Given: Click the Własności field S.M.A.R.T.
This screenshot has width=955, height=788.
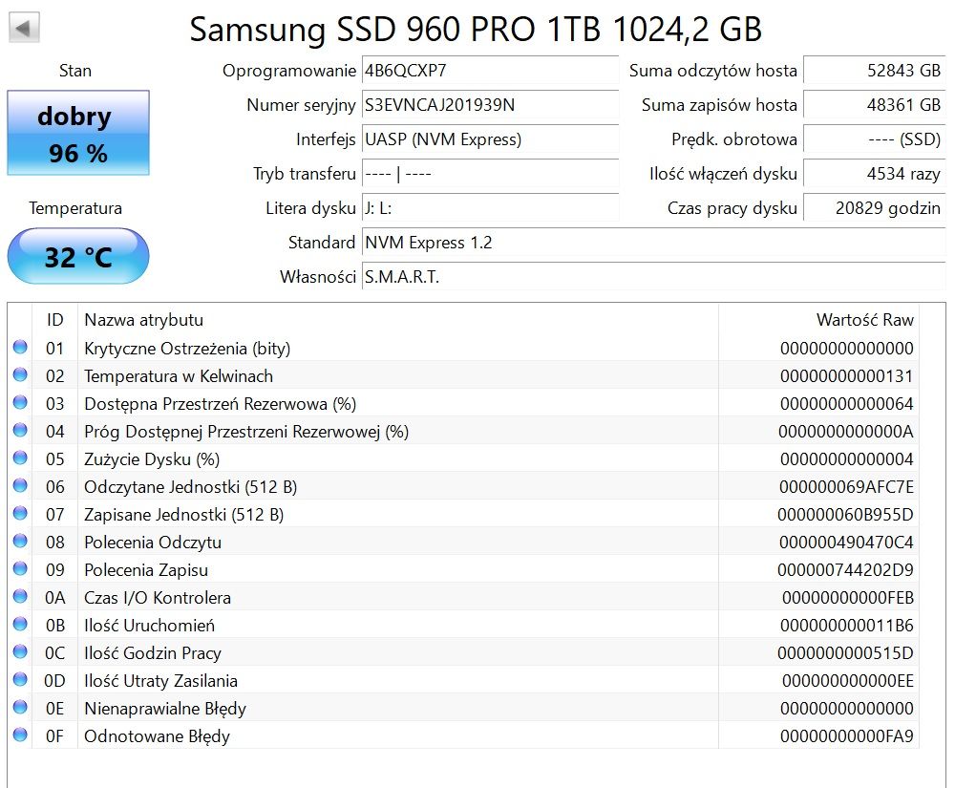Looking at the screenshot, I should [653, 277].
